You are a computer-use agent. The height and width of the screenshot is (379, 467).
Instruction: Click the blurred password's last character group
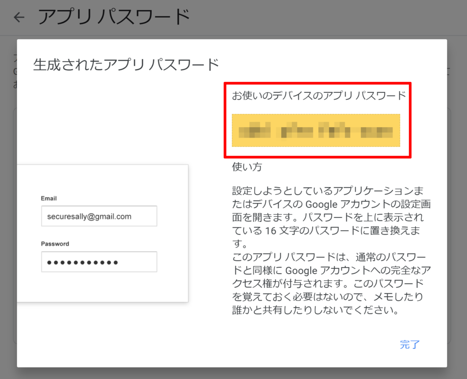coord(377,132)
